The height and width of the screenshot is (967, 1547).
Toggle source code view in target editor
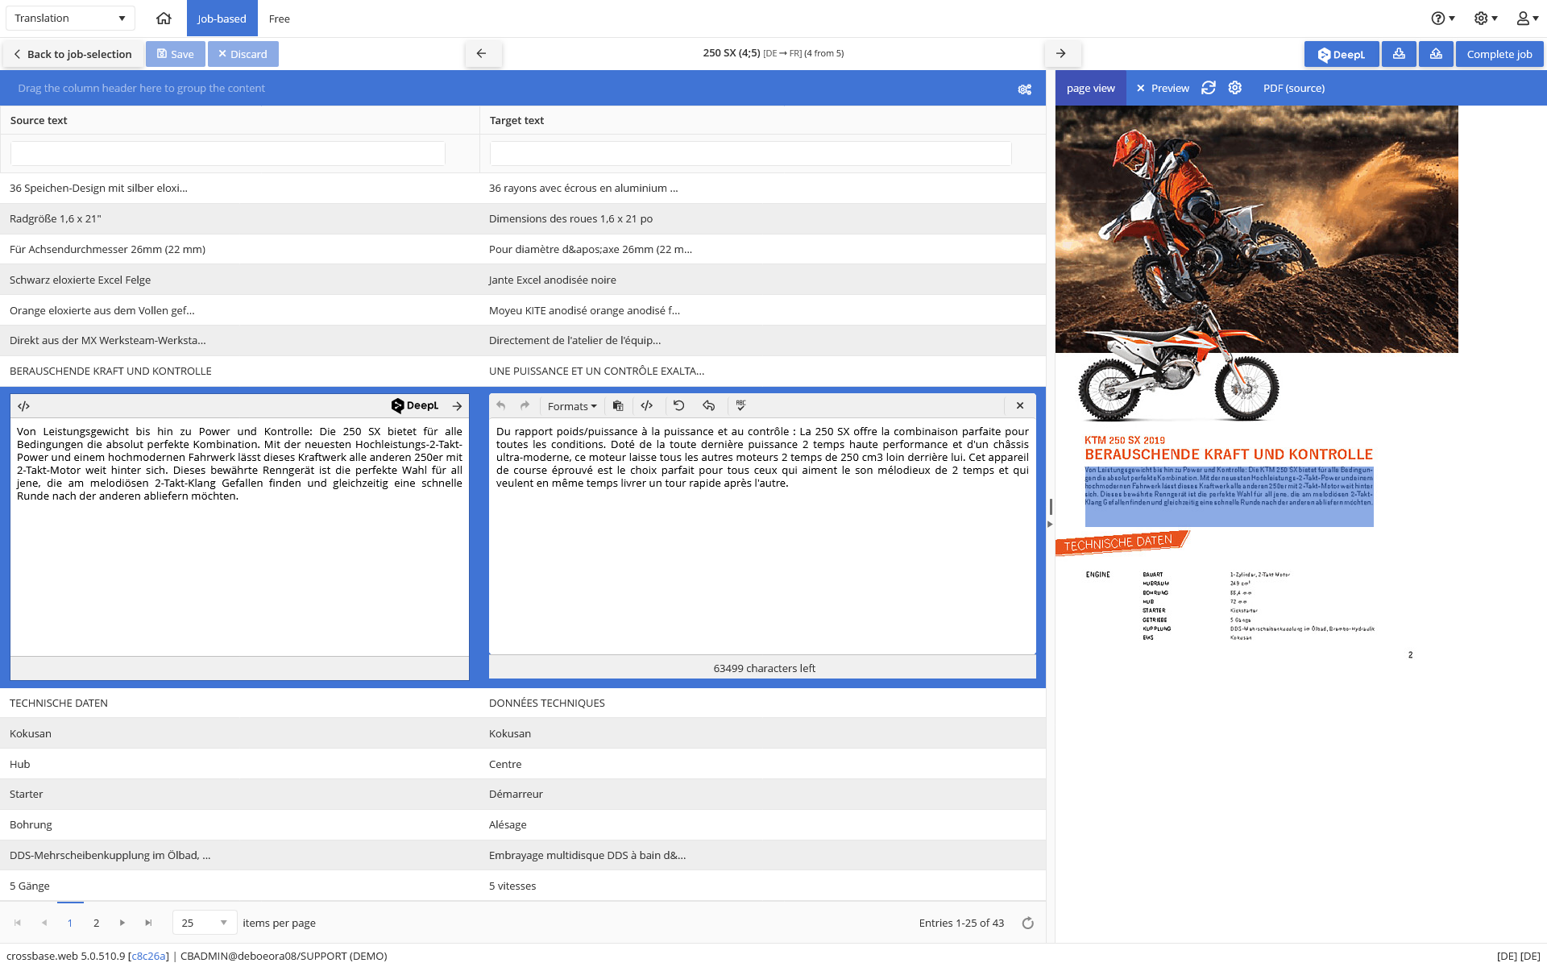(x=647, y=405)
